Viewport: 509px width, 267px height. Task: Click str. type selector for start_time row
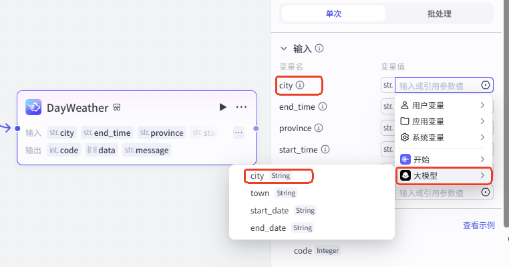tap(388, 149)
